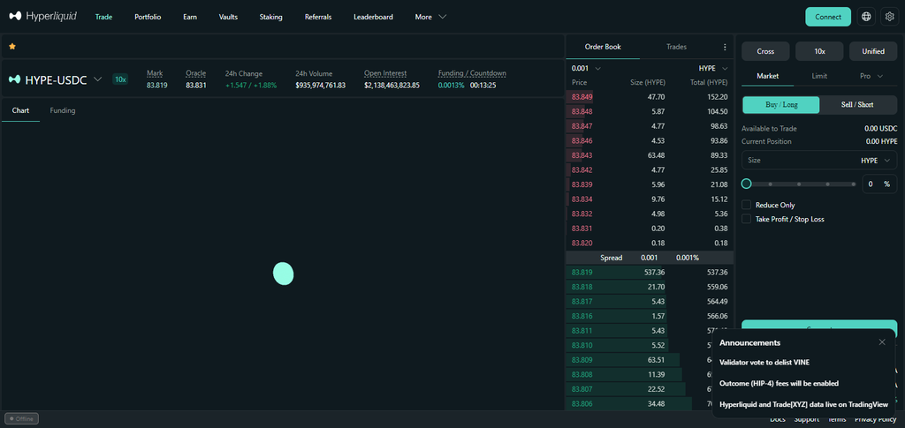Expand the Pro order type dropdown
This screenshot has width=905, height=428.
871,76
